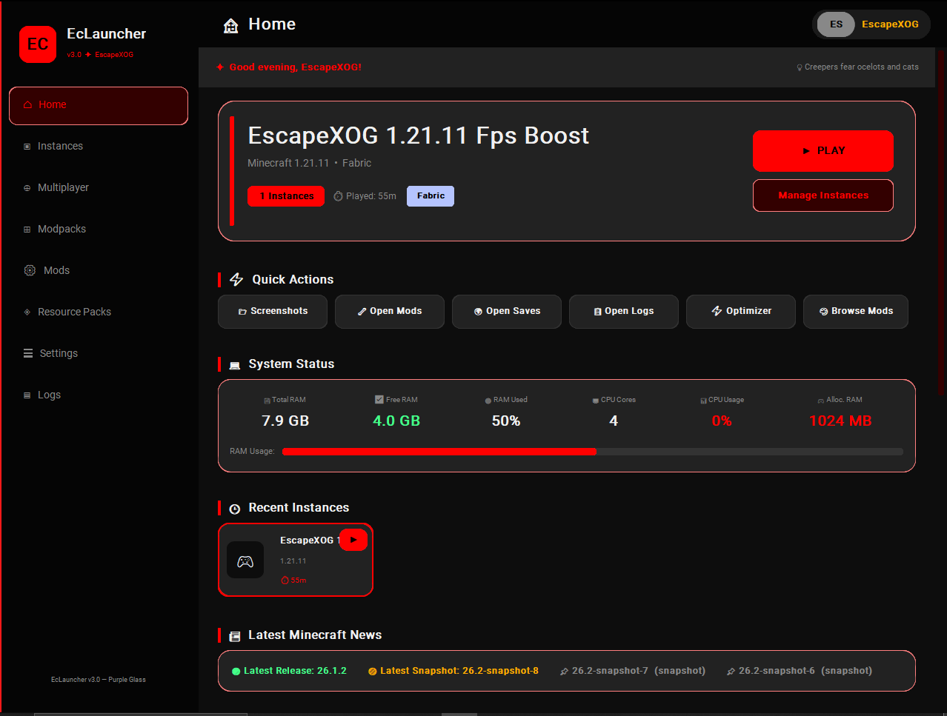The height and width of the screenshot is (716, 947).
Task: Play the recent EscapeXOG instance
Action: click(x=353, y=540)
